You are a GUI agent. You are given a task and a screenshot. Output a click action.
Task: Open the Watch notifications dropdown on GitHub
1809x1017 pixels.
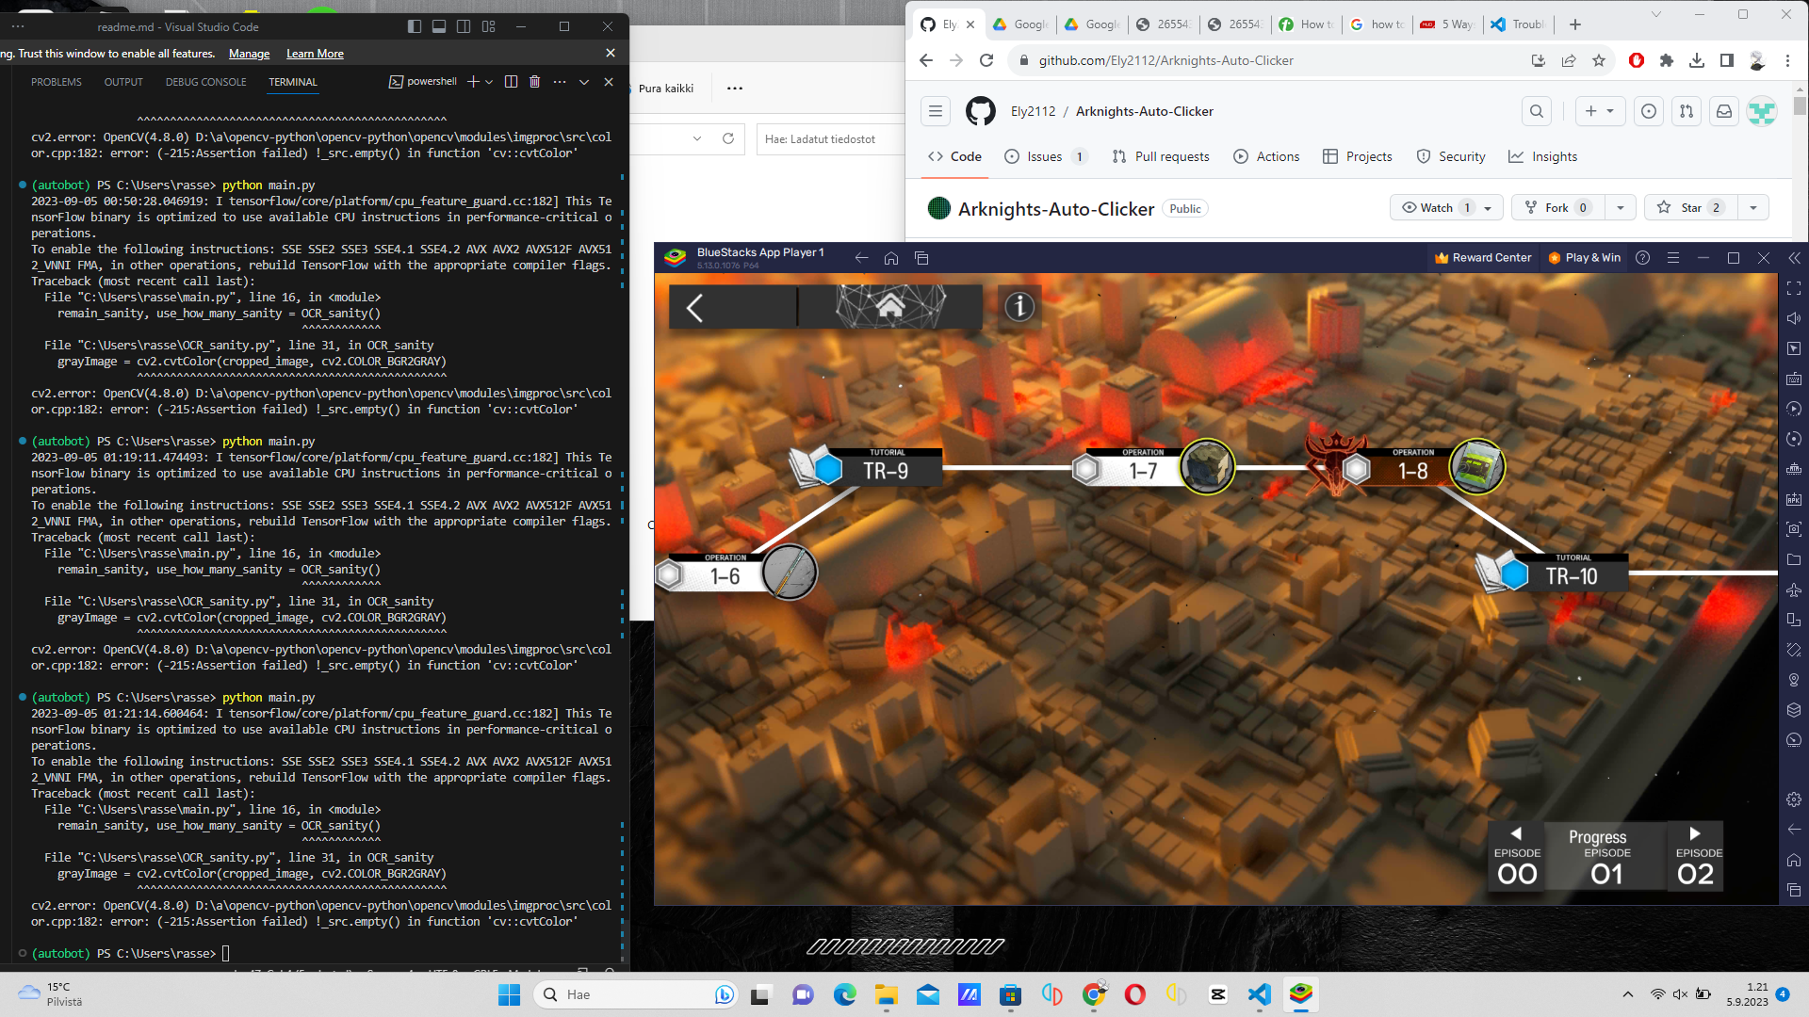point(1485,207)
